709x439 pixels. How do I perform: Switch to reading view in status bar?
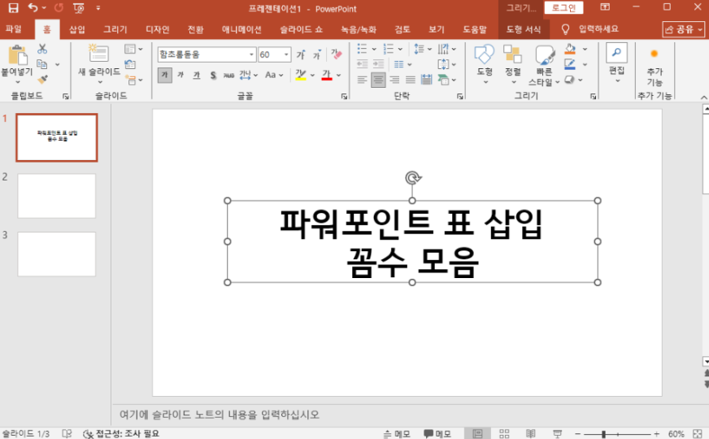point(531,433)
